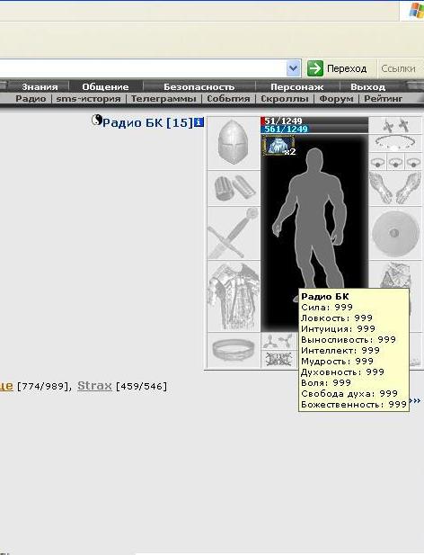Open sms-история link
Viewport: 424px width, 555px height.
(88, 99)
